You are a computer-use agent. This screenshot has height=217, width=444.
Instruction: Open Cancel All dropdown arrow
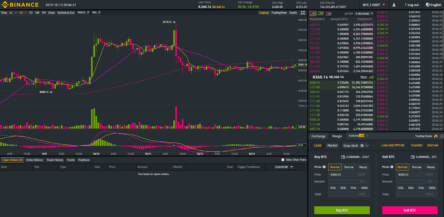pos(291,167)
